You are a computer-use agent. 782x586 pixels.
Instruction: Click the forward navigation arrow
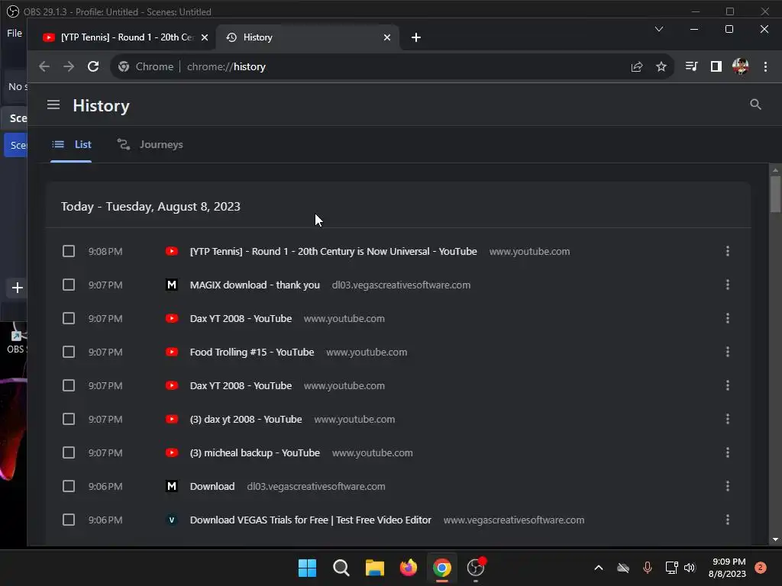(x=68, y=66)
